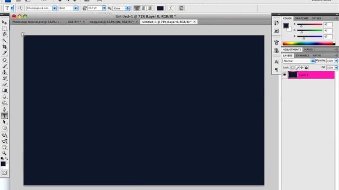Select the Zoom tool in toolbox
This screenshot has height=190, width=339.
tap(4, 153)
